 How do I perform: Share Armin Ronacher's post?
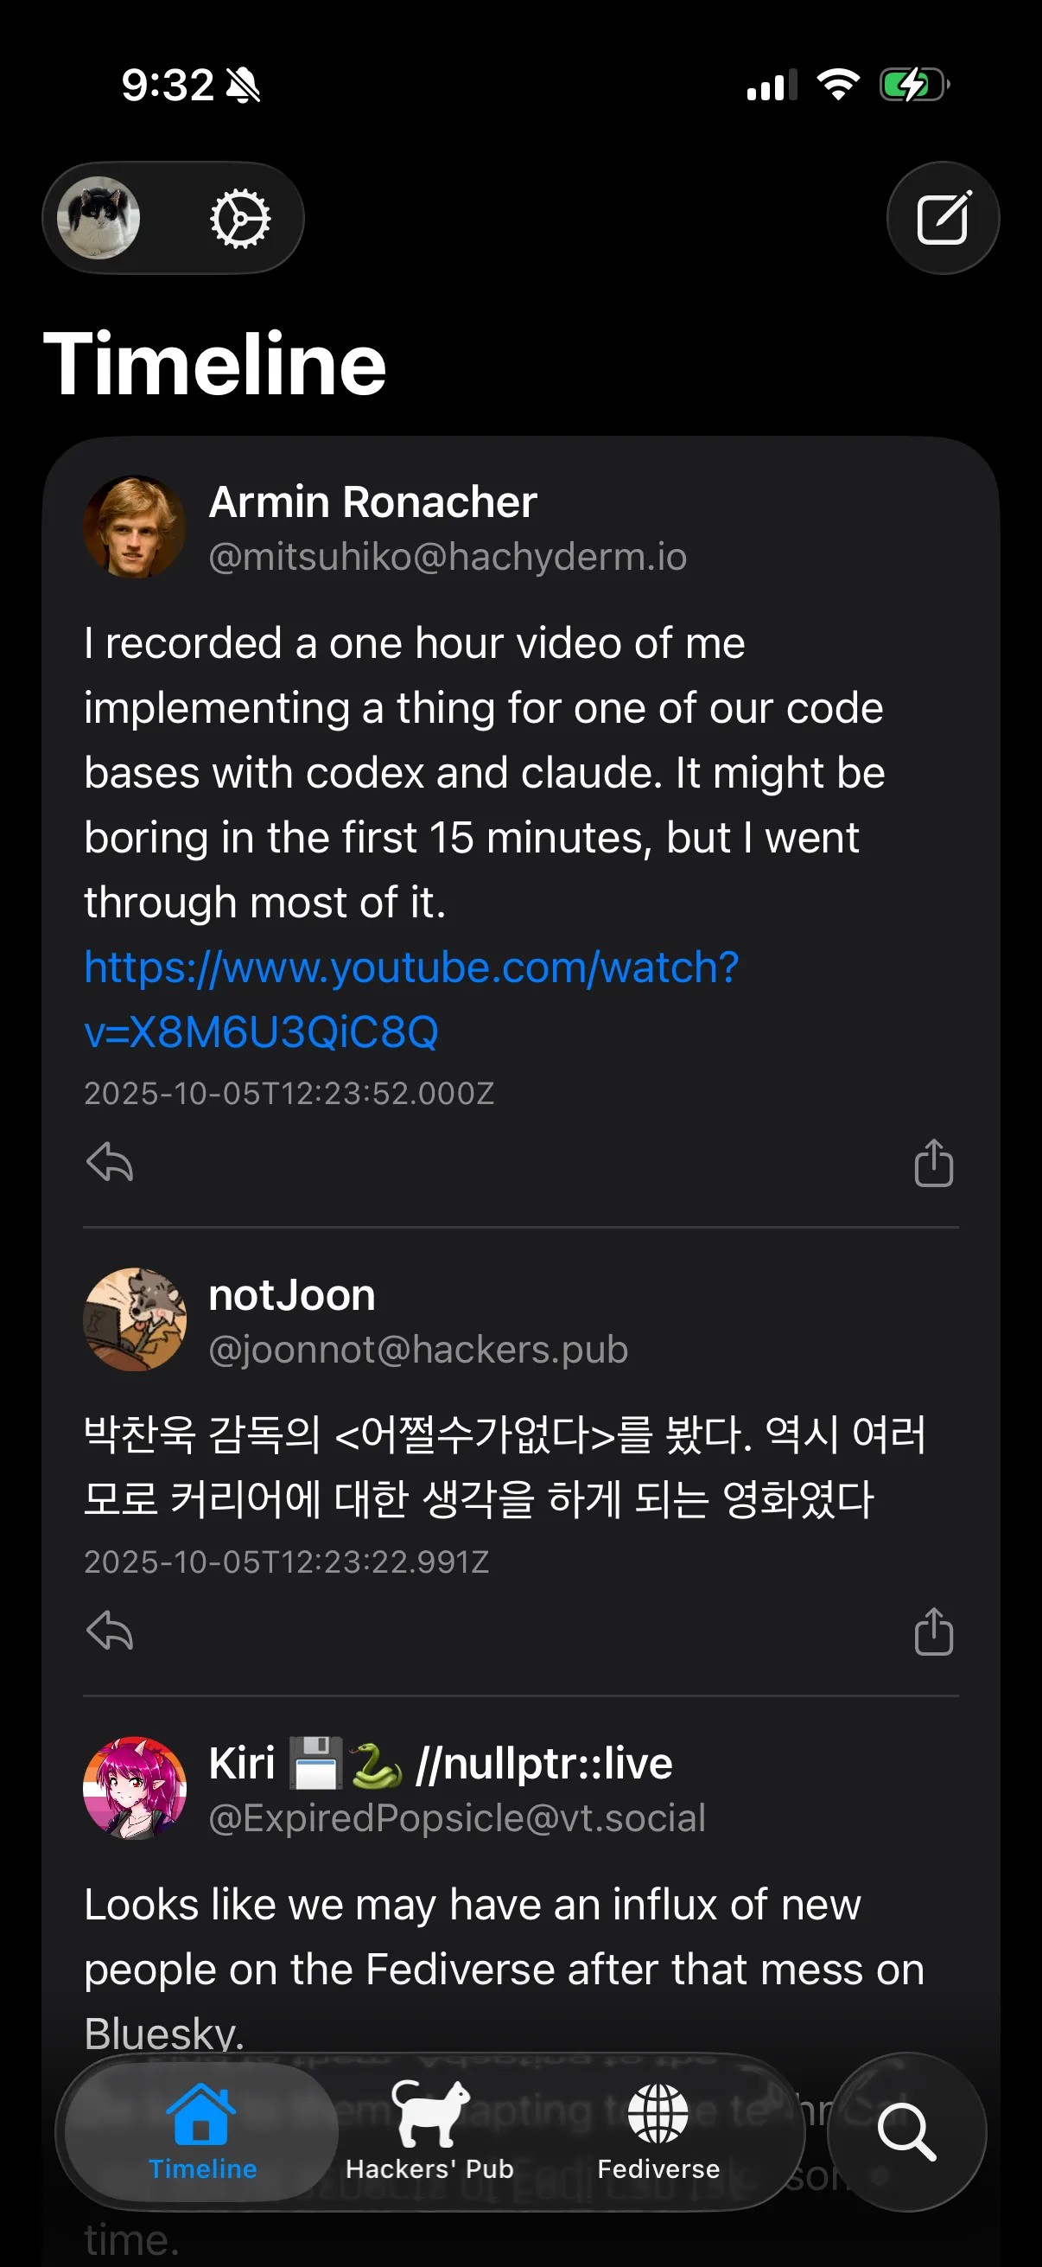933,1163
